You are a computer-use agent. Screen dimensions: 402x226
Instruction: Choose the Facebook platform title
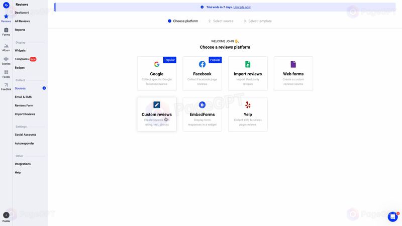coord(202,74)
